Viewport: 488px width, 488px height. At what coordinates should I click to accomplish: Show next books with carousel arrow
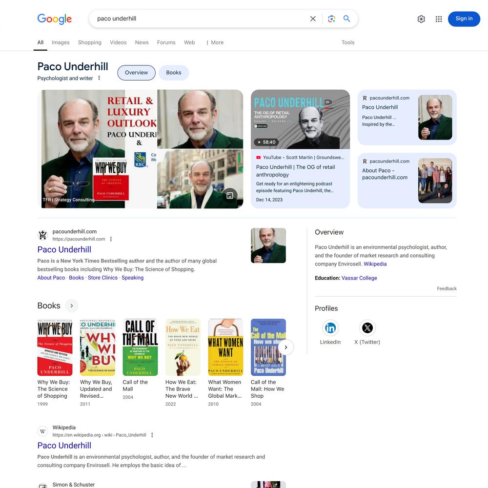[285, 347]
